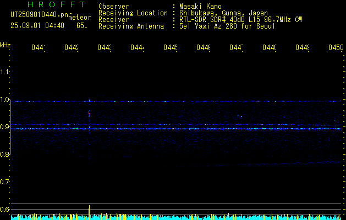Select the RTL-SDR SDR# 43dB receiver details
Image resolution: width=346 pixels, height=220 pixels.
[241, 20]
